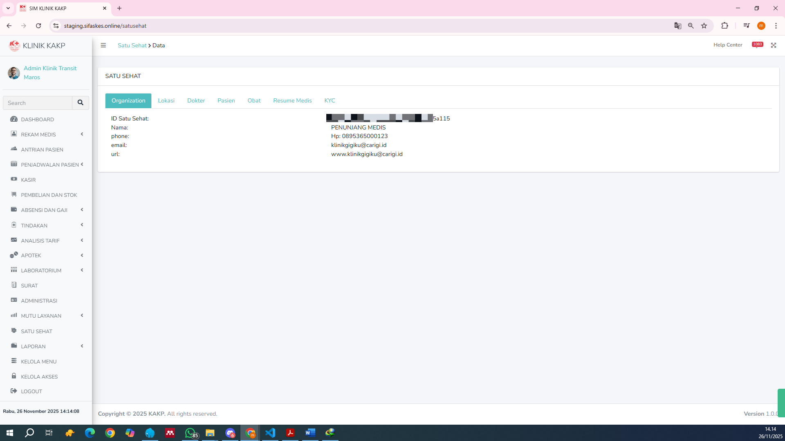Viewport: 785px width, 441px height.
Task: Click the Logout sidebar entry
Action: [31, 392]
